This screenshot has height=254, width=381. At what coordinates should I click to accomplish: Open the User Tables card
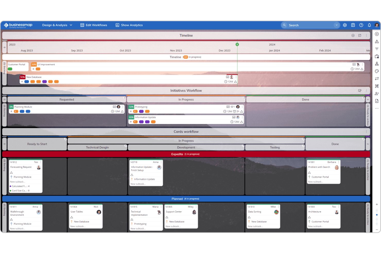tap(86, 216)
